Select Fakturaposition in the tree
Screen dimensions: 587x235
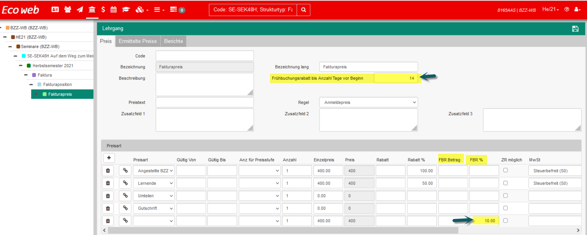[x=57, y=84]
